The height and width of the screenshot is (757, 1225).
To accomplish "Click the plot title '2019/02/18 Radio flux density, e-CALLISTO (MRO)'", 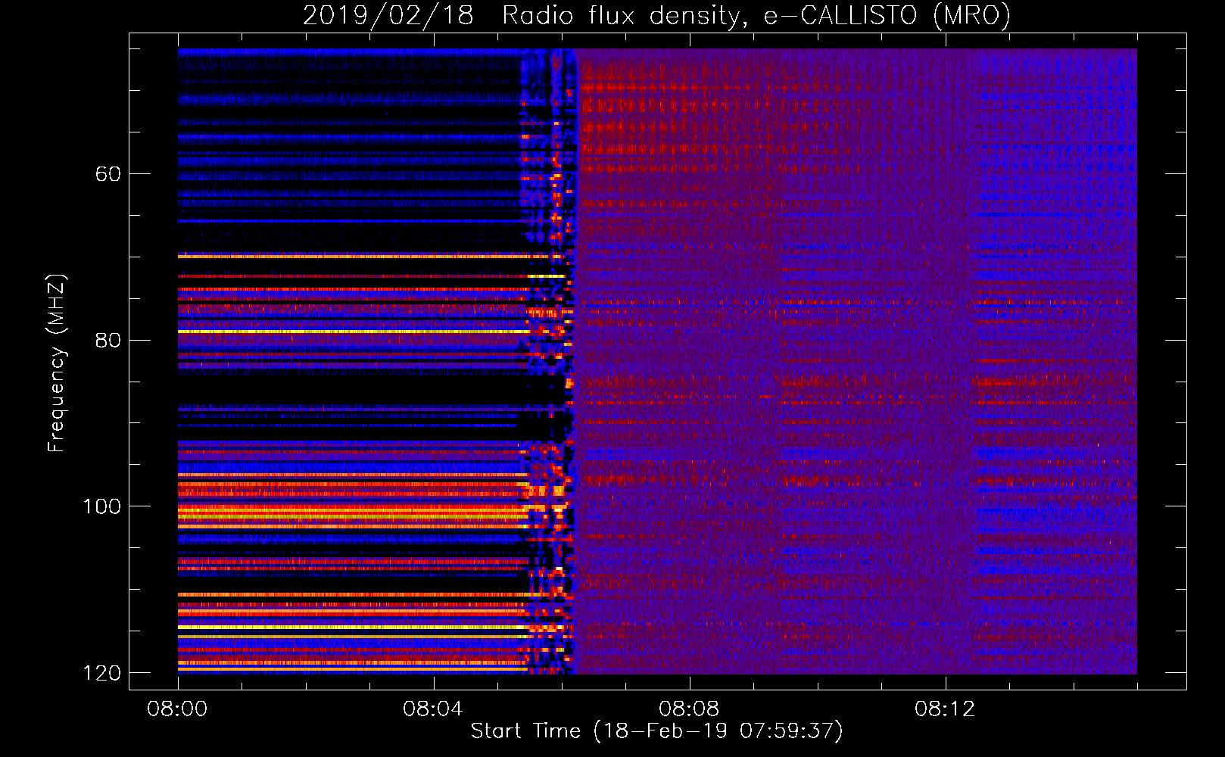I will [x=656, y=16].
